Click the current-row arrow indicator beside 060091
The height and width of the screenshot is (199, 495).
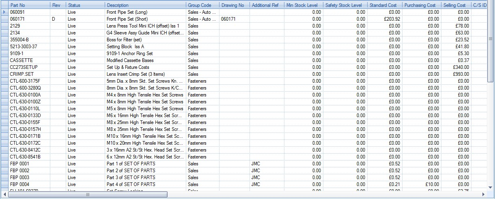coord(4,12)
